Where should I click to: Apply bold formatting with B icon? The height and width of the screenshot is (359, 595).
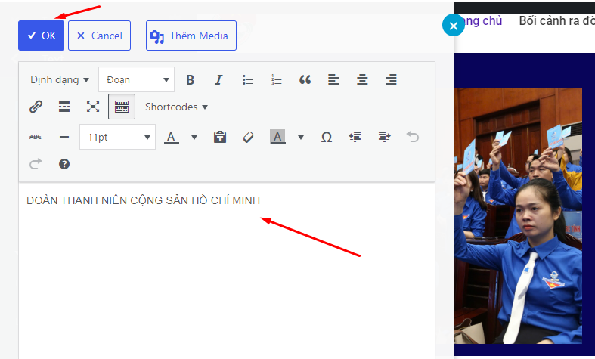190,79
